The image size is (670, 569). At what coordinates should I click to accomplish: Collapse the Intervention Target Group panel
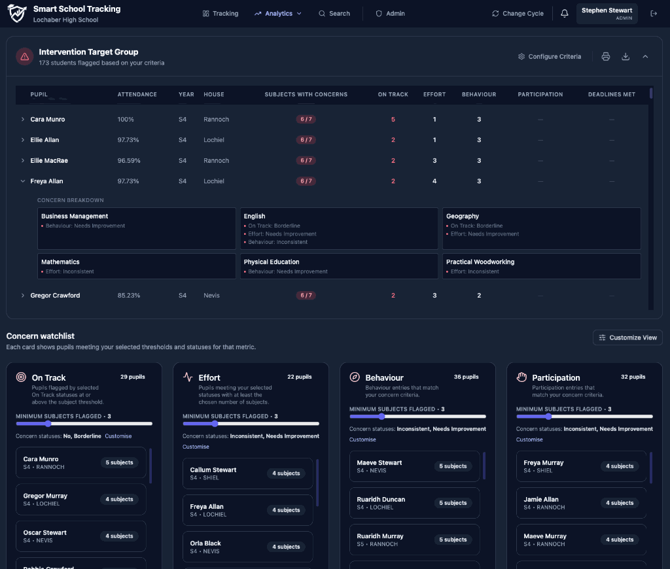click(x=645, y=56)
